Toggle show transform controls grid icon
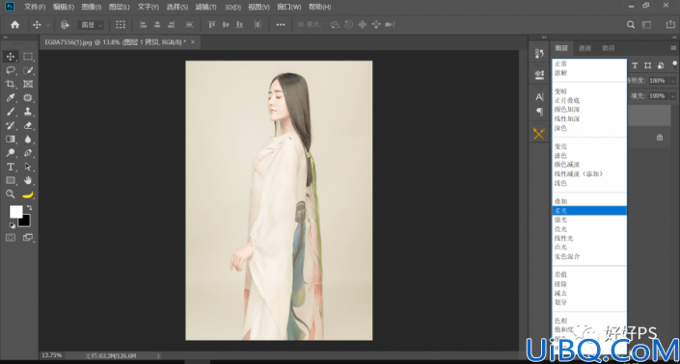The width and height of the screenshot is (680, 364). (x=121, y=25)
